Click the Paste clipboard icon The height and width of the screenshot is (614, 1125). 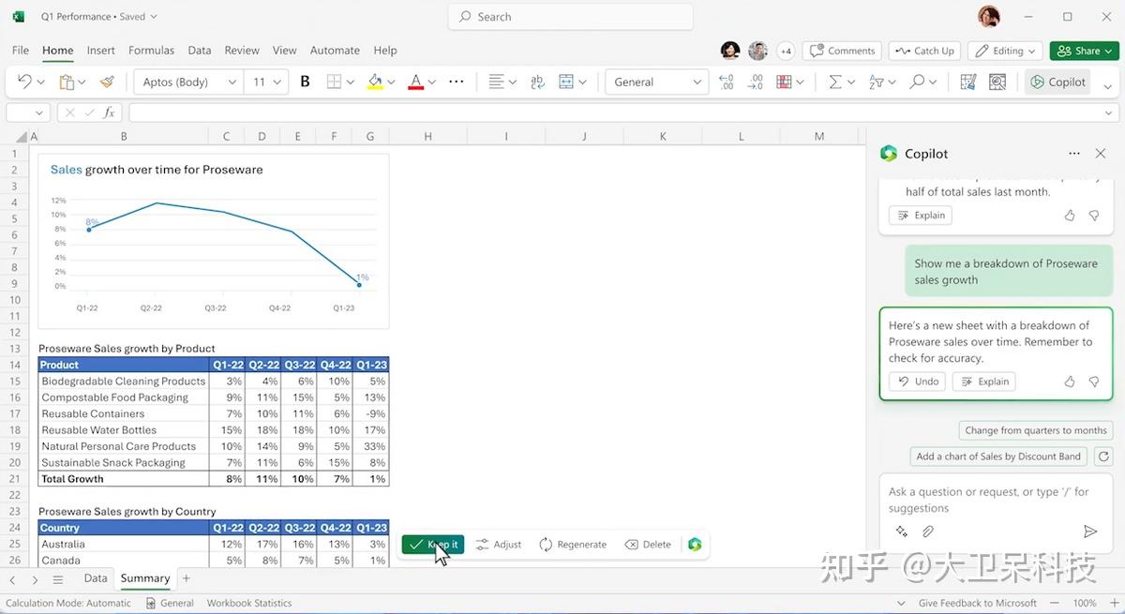[x=67, y=82]
